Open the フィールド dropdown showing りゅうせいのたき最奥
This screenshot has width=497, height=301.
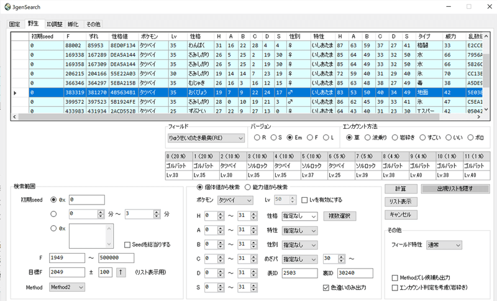206,138
